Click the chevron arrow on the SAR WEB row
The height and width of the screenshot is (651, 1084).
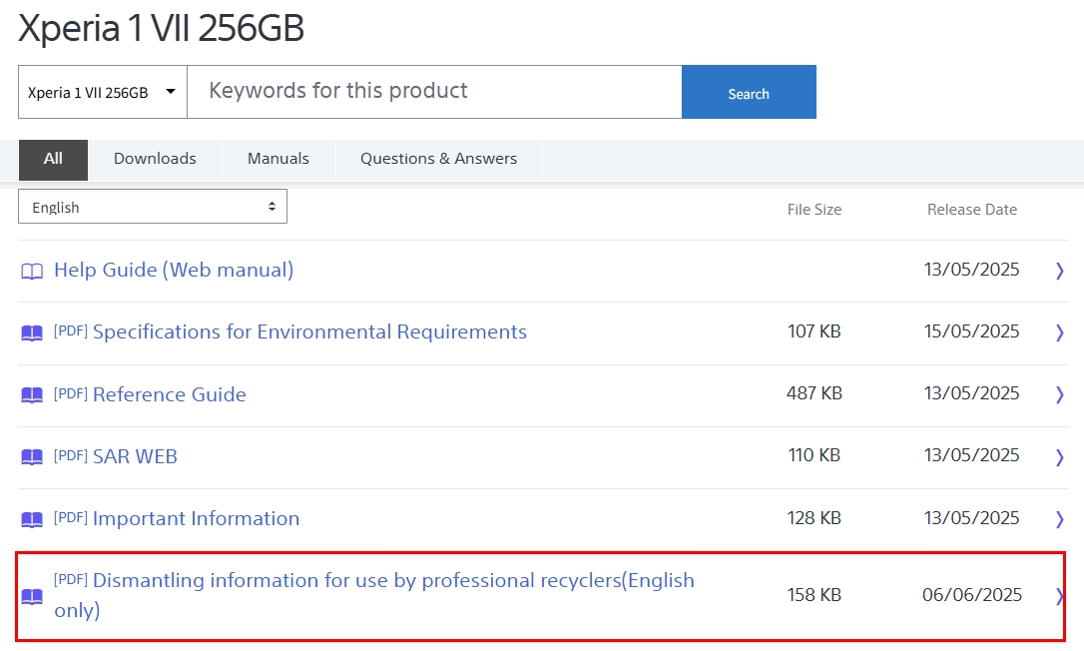click(1060, 456)
